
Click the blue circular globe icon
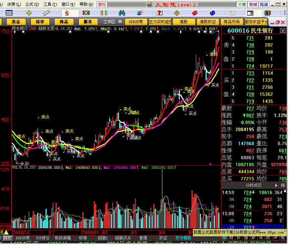(213, 13)
